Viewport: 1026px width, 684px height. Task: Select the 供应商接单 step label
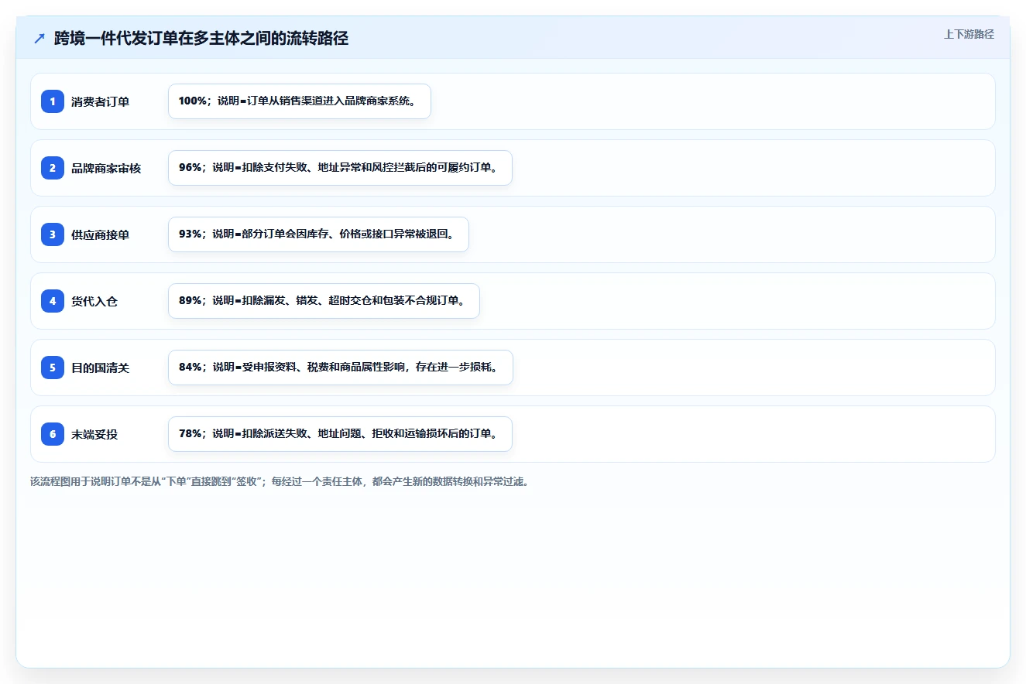[100, 234]
